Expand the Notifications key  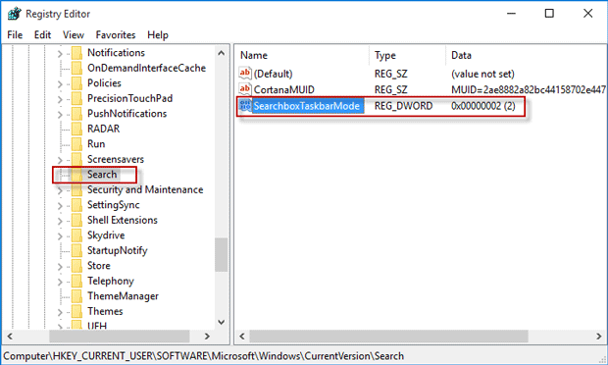(x=60, y=54)
